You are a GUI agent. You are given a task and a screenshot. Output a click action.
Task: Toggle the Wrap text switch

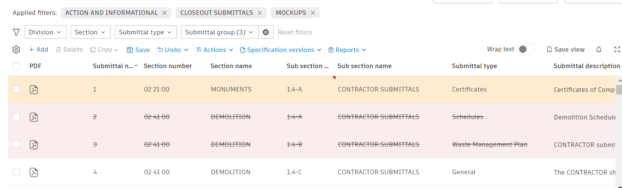[526, 49]
